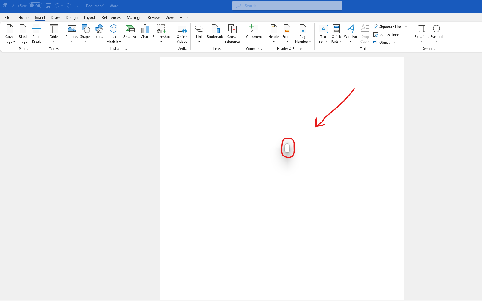
Task: Add a Blank Page
Action: (x=23, y=34)
